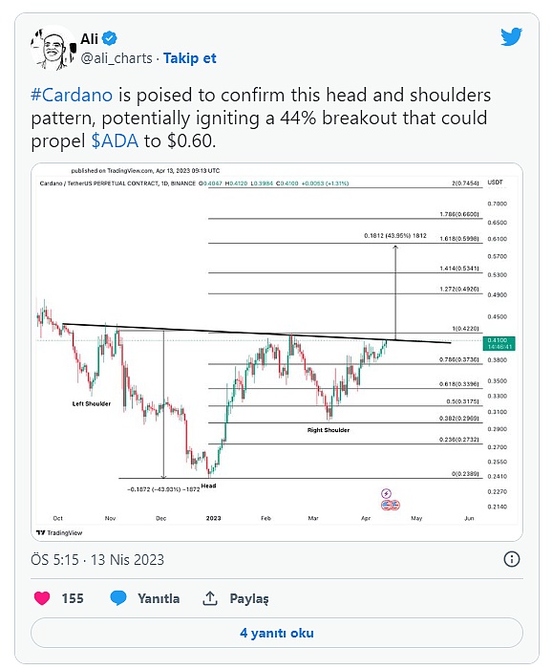Screen dimensions: 552x669
Task: Open Ali's profile avatar
Action: [53, 48]
